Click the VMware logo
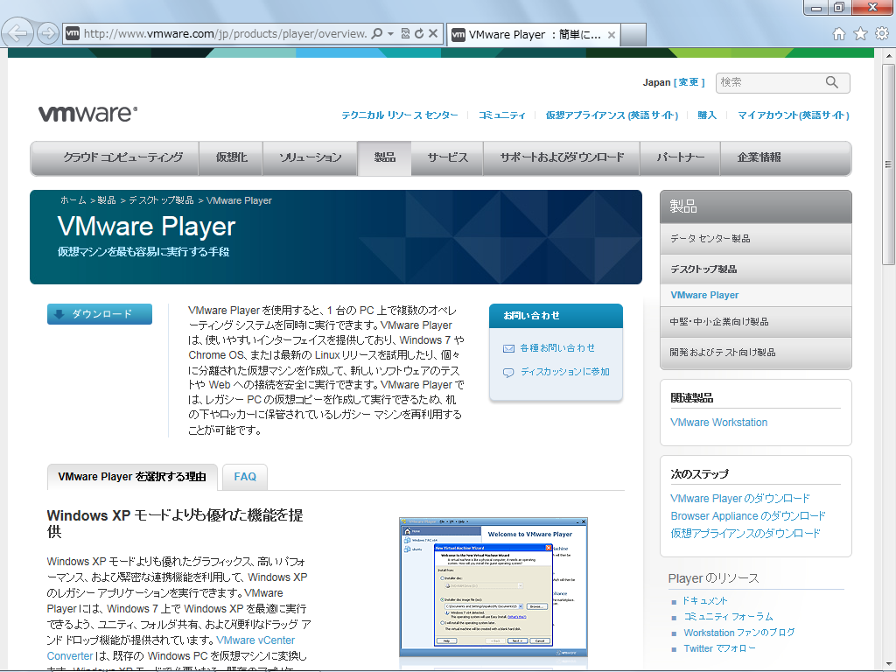This screenshot has width=896, height=672. (x=88, y=113)
